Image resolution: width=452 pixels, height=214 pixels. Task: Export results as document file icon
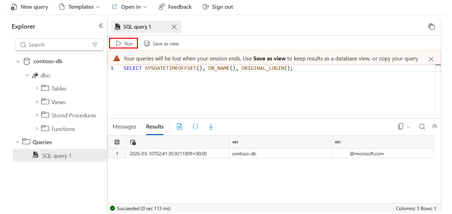click(180, 126)
